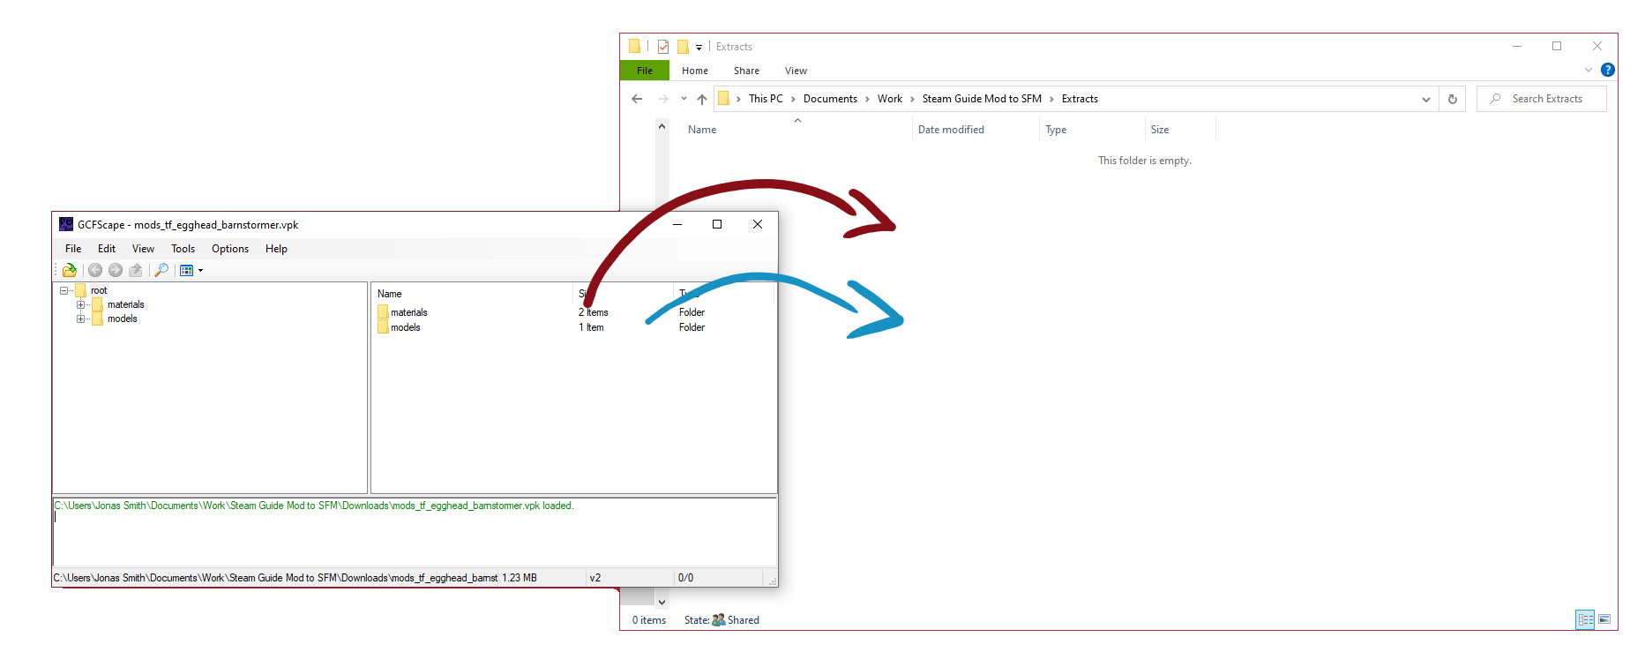Viewport: 1645px width, 652px height.
Task: Click the loaded .vpk log message in GCFScape
Action: (314, 506)
